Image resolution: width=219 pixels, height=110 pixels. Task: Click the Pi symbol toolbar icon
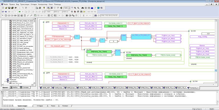tap(76, 16)
